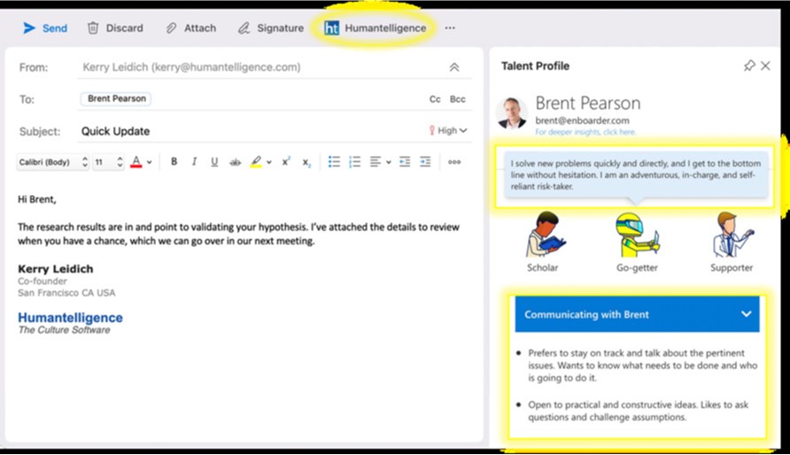Click the 'Open to practical and constructive ideas' bullet
Viewport: 790px width, 455px height.
point(638,411)
